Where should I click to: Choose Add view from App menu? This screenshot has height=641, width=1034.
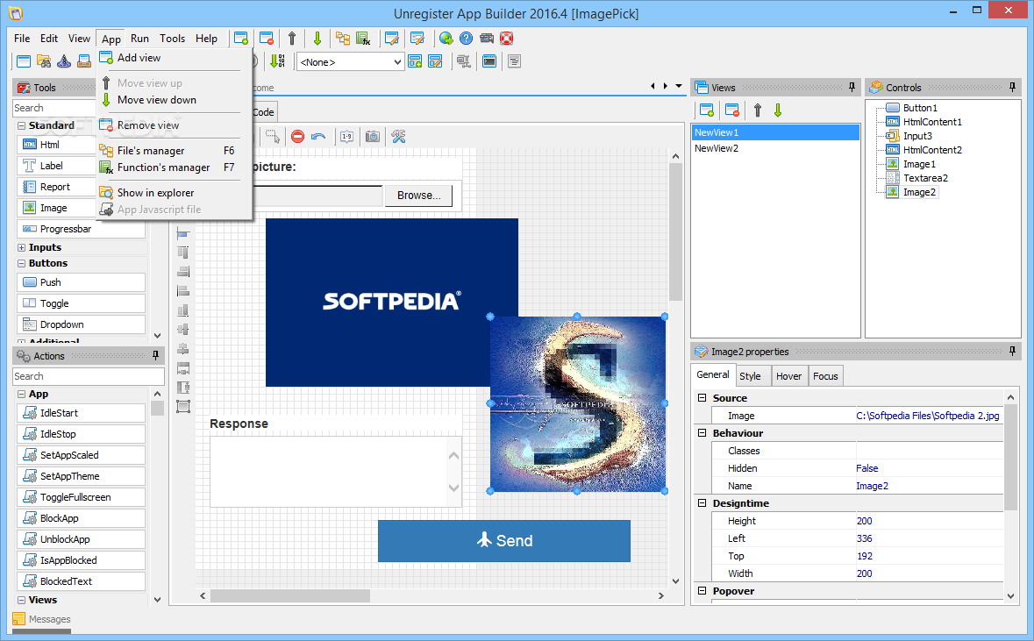tap(175, 58)
